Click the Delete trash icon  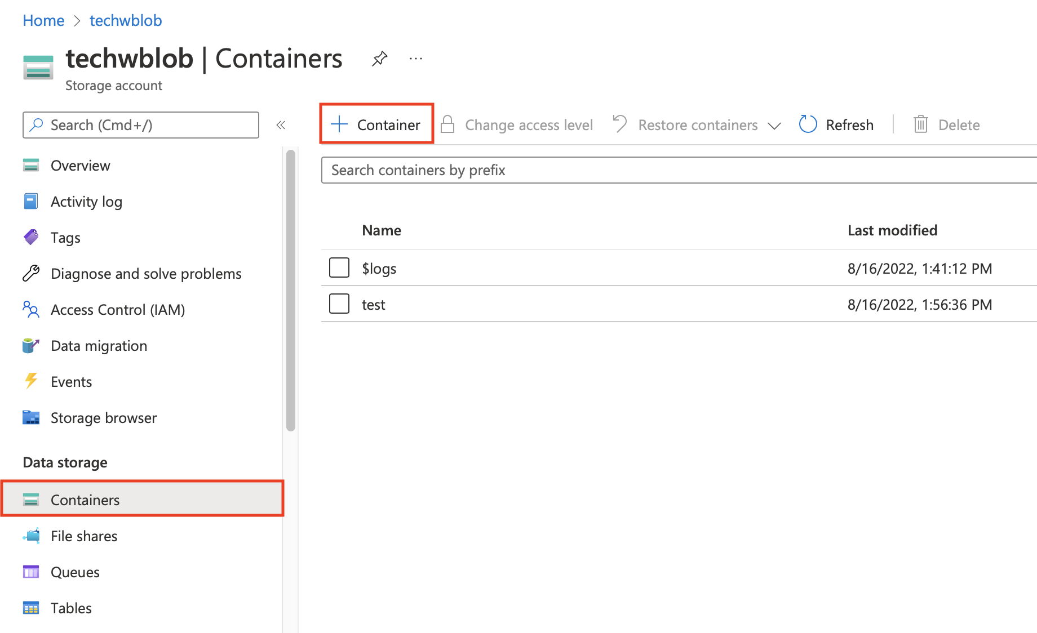(x=920, y=124)
